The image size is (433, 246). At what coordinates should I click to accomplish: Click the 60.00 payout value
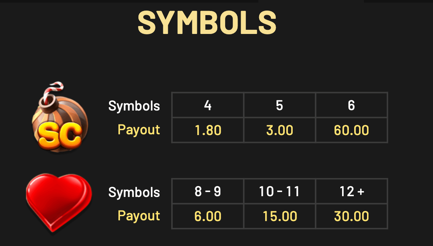coord(352,131)
